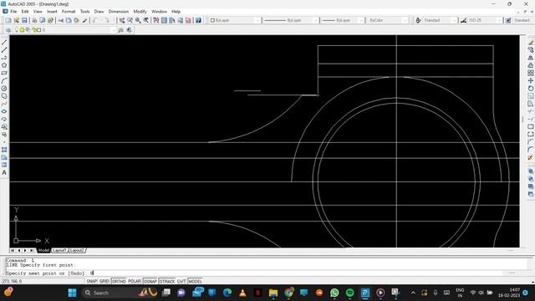Switch to the Layout2 tab
The height and width of the screenshot is (301, 535).
click(x=77, y=251)
